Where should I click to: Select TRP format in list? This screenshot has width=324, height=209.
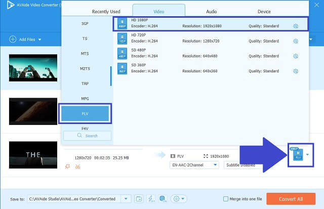pyautogui.click(x=85, y=83)
